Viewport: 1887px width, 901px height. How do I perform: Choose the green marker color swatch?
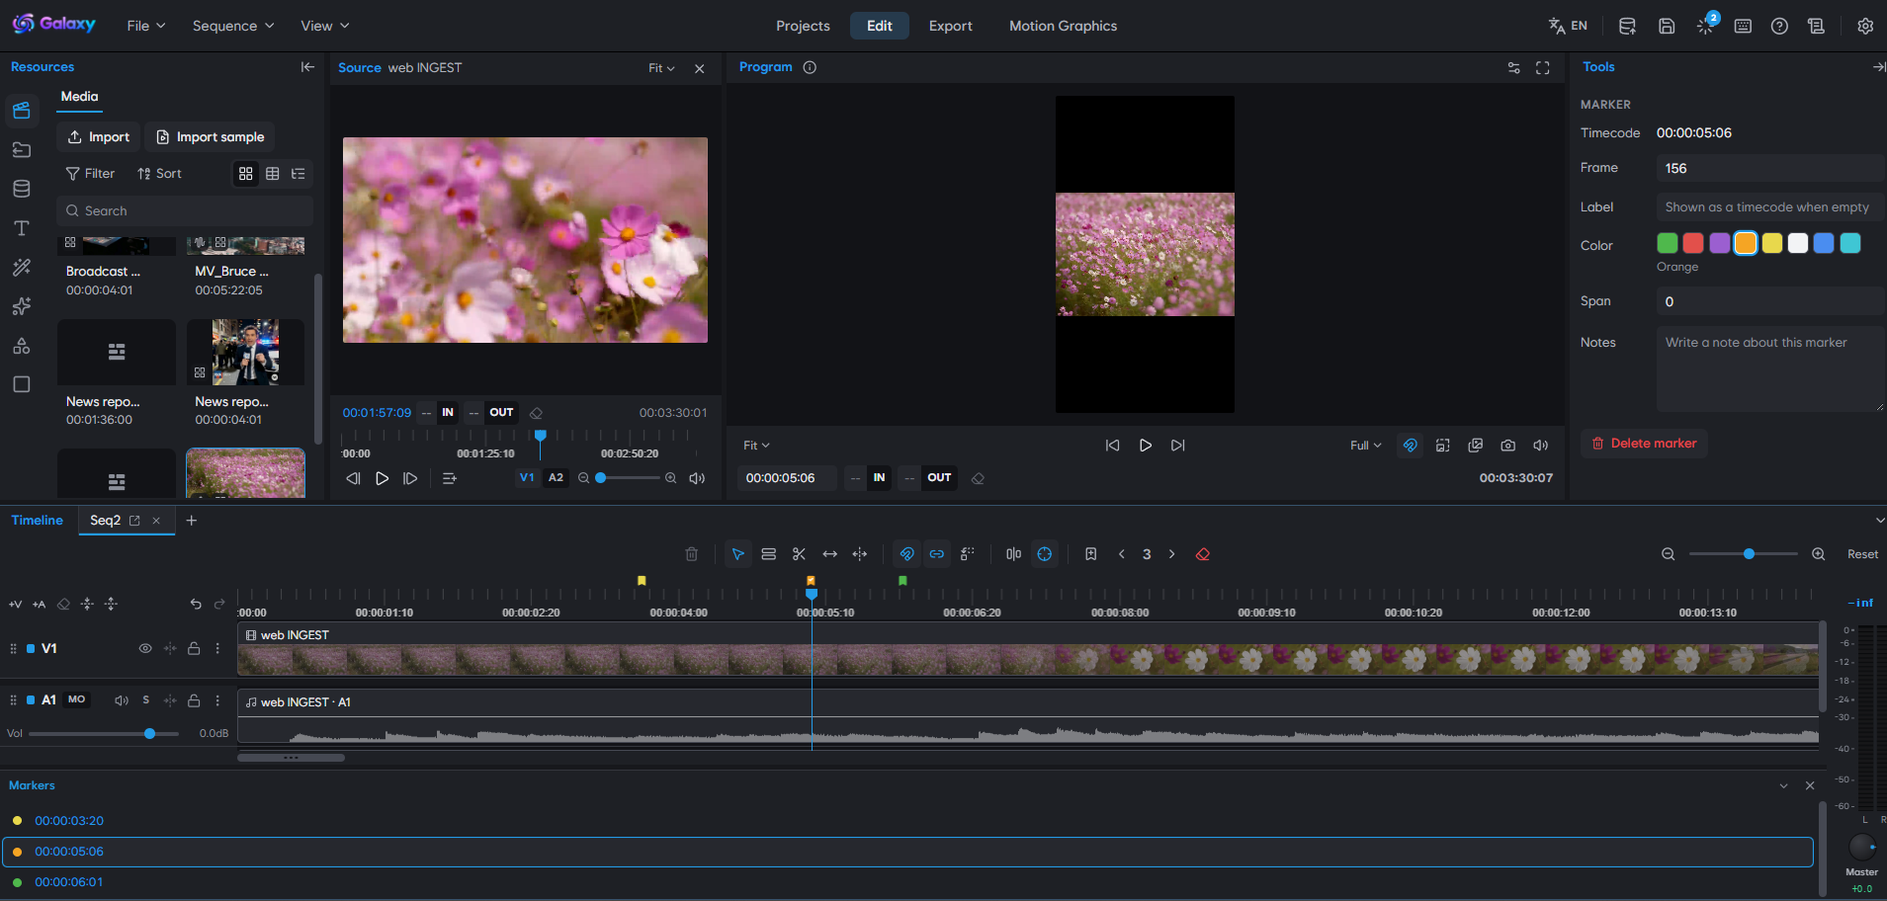tap(1667, 243)
